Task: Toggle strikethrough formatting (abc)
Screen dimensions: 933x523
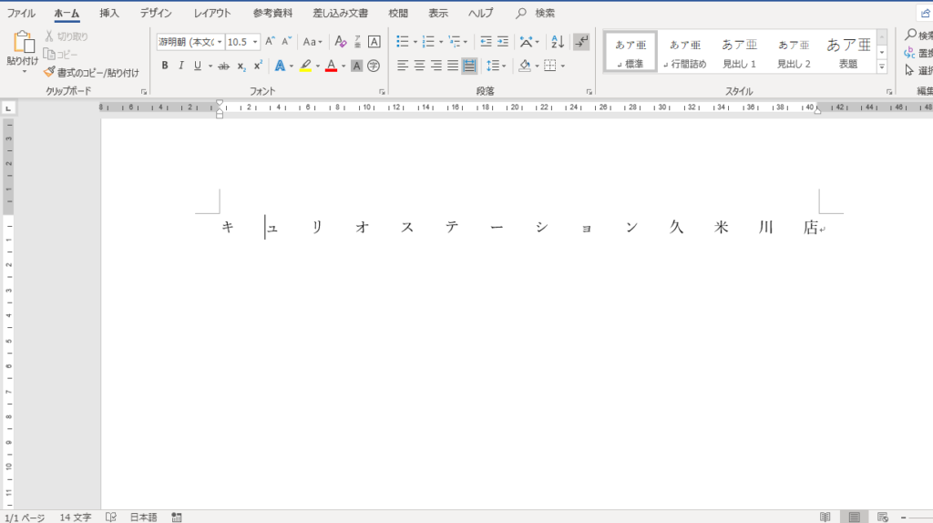Action: tap(224, 66)
